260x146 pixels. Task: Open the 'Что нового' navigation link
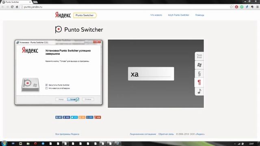[156, 15]
